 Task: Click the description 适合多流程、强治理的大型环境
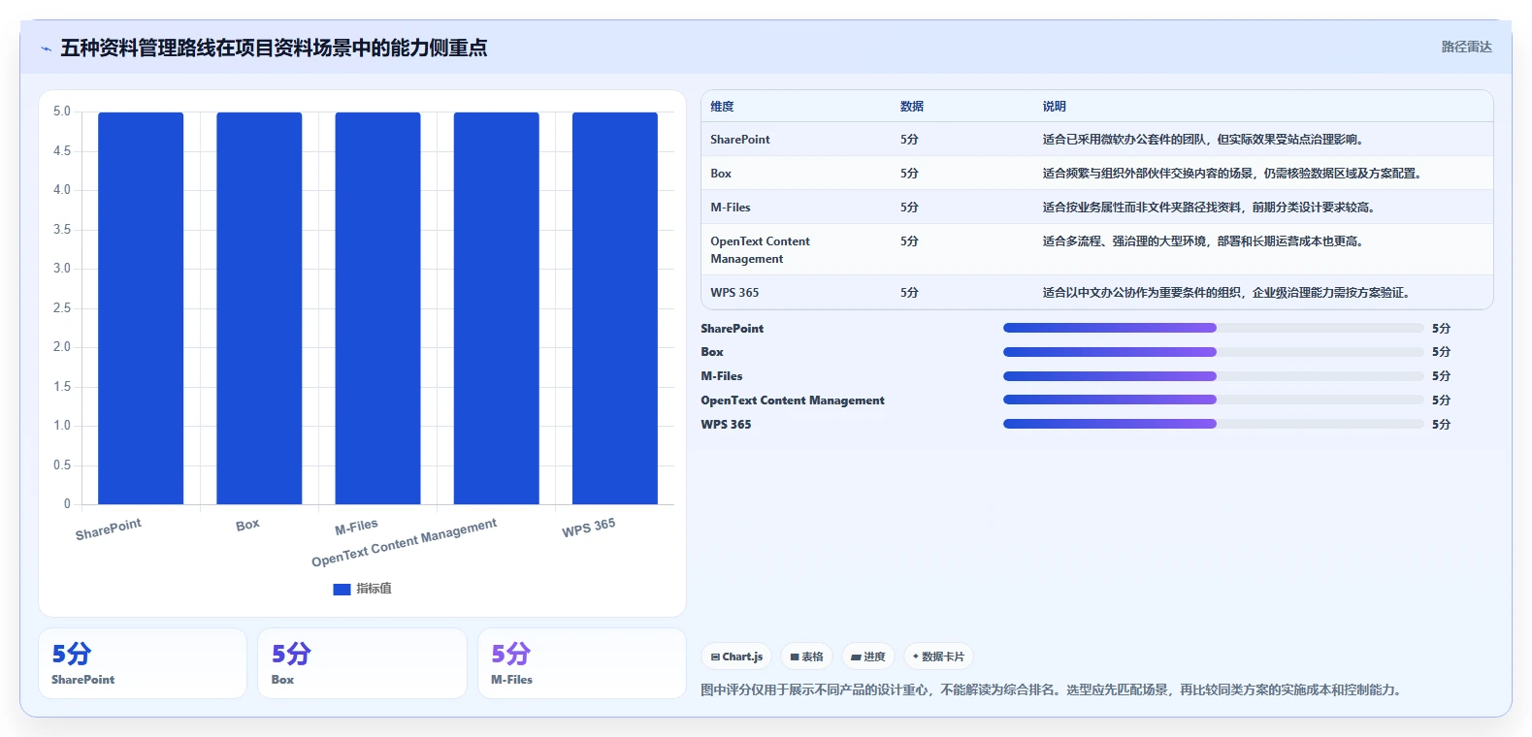(x=1205, y=241)
